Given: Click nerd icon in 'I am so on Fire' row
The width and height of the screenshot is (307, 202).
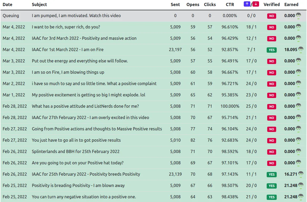Looking at the screenshot, I should (x=298, y=72).
